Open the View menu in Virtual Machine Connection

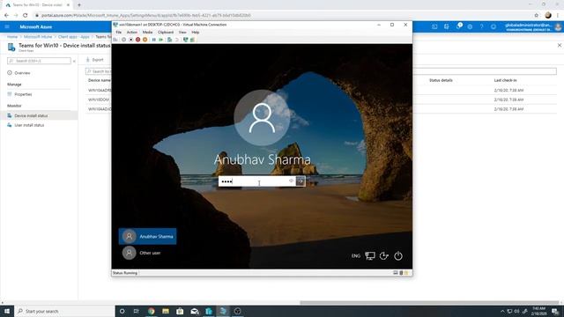coord(182,33)
